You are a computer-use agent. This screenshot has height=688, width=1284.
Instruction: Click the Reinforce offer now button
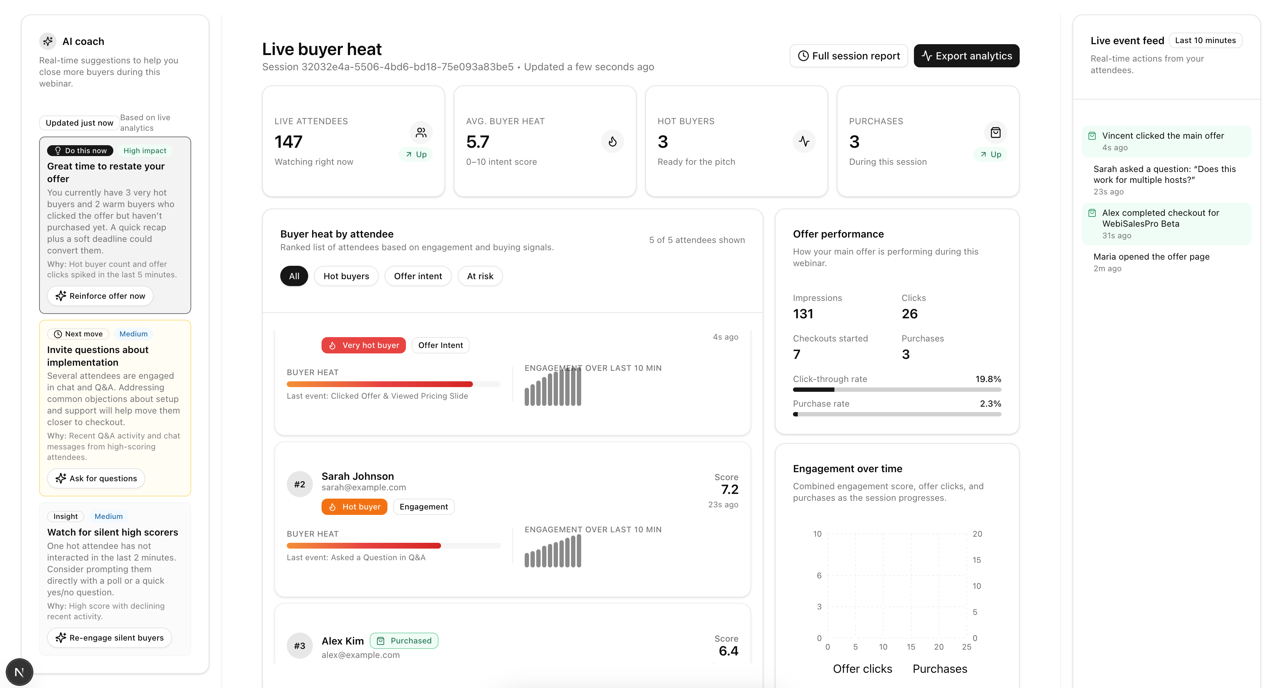[x=100, y=295]
